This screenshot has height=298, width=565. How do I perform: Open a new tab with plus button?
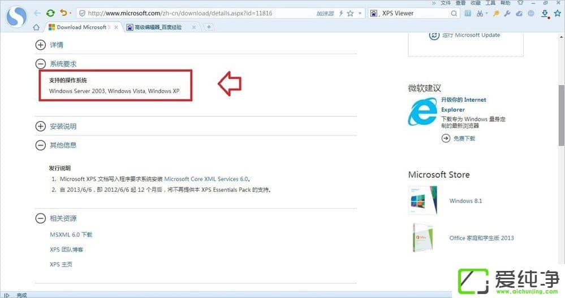click(209, 27)
